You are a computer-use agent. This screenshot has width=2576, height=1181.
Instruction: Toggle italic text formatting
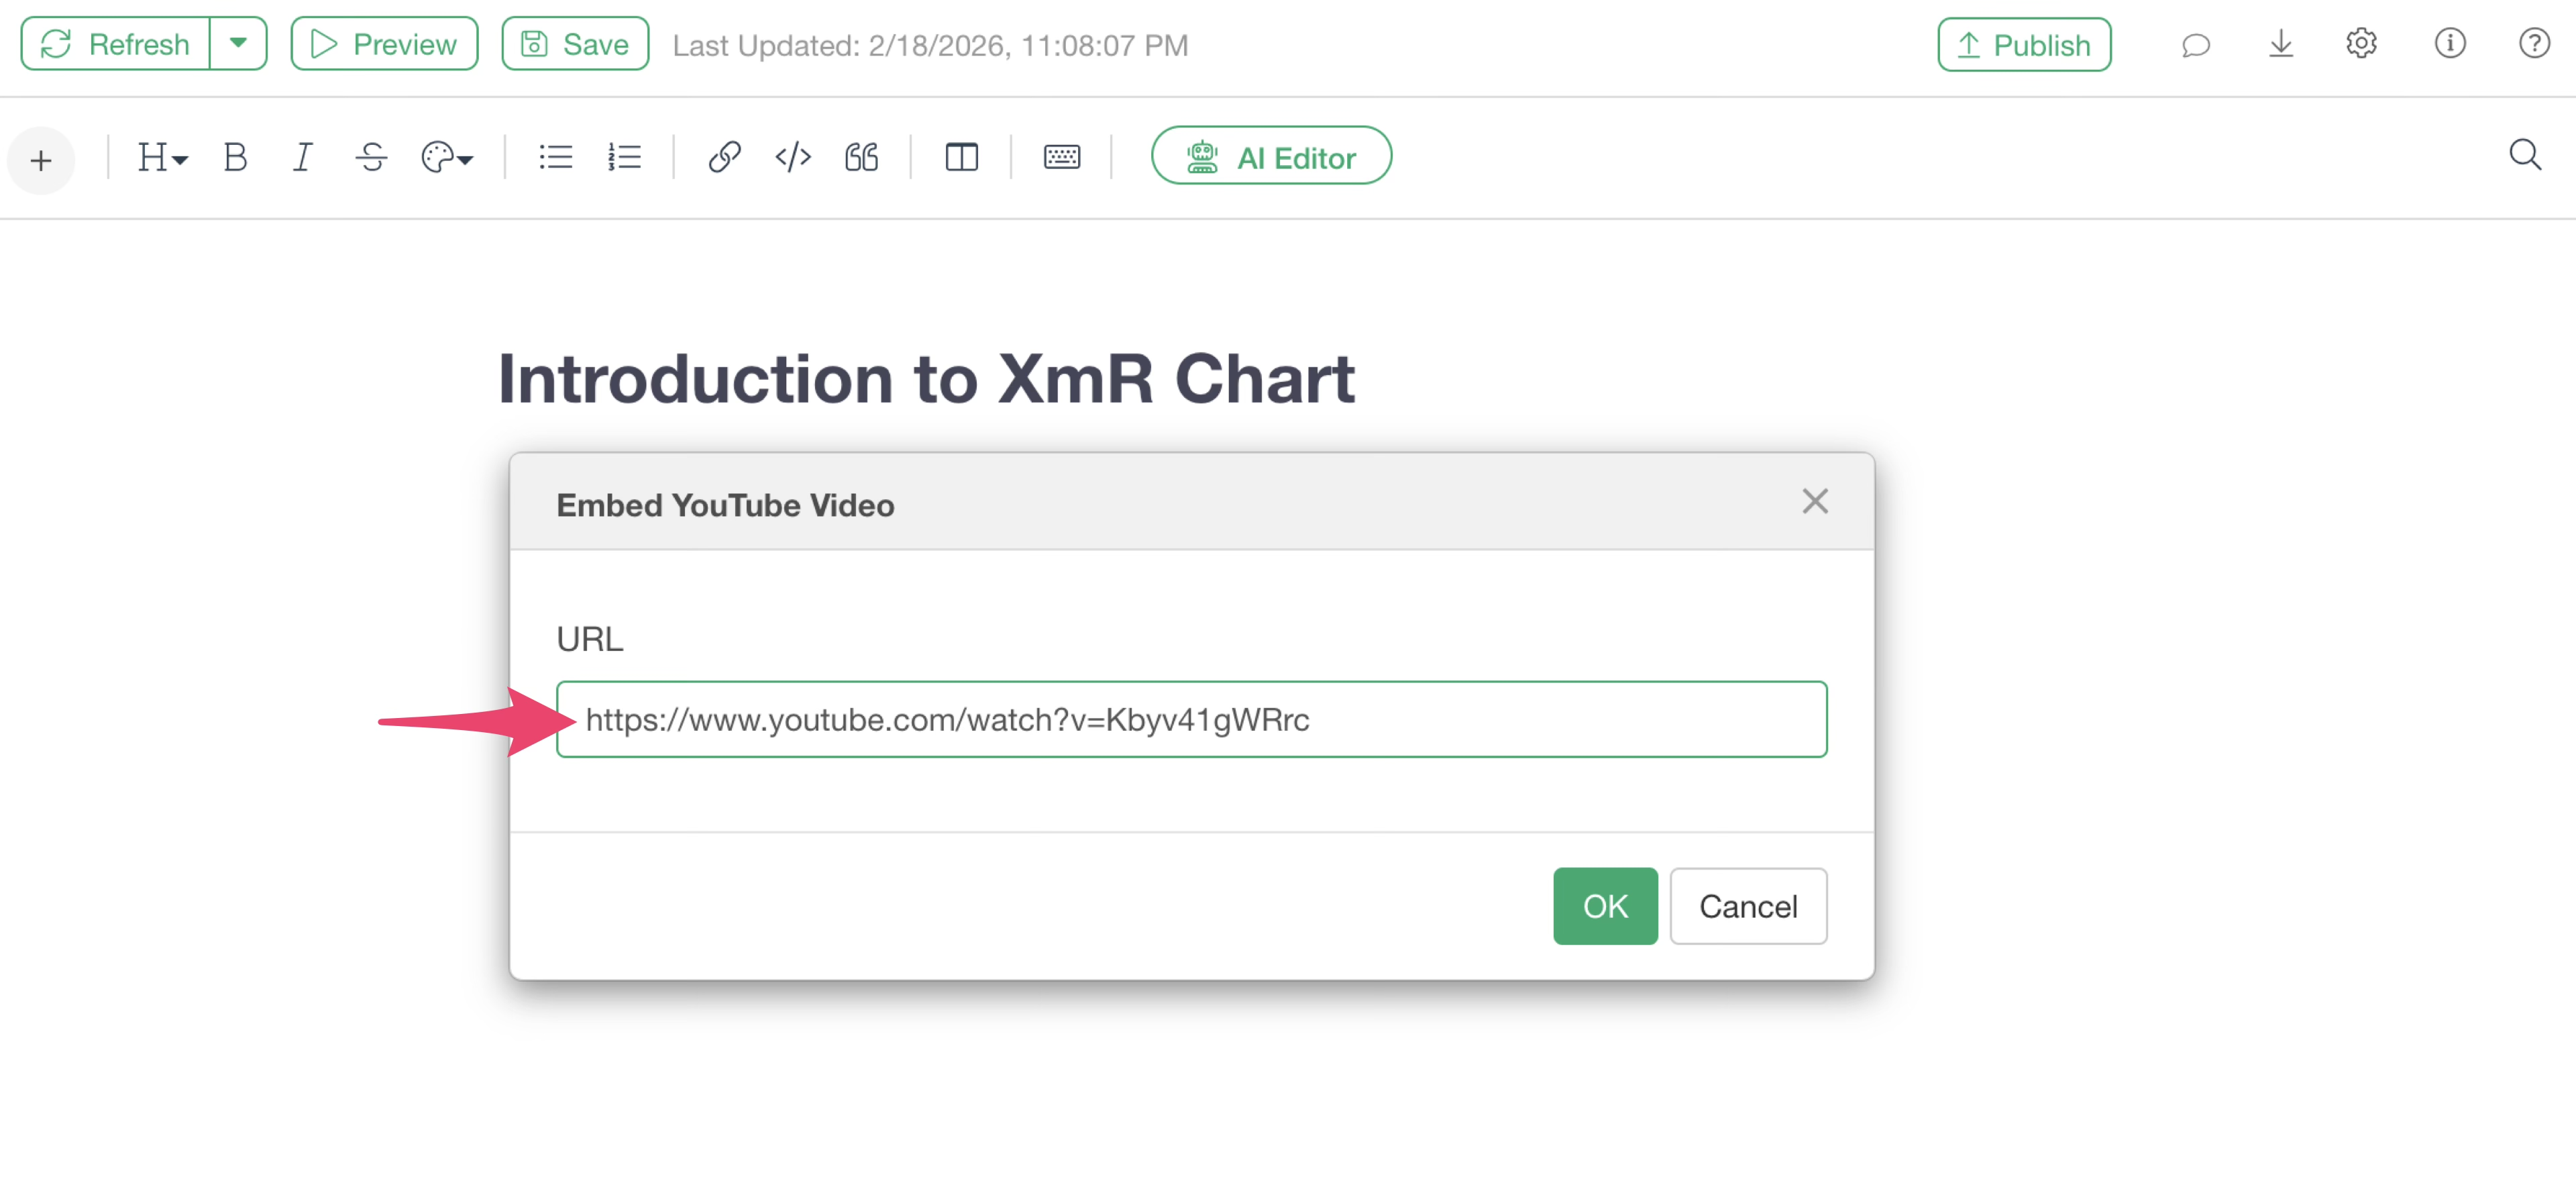tap(302, 157)
